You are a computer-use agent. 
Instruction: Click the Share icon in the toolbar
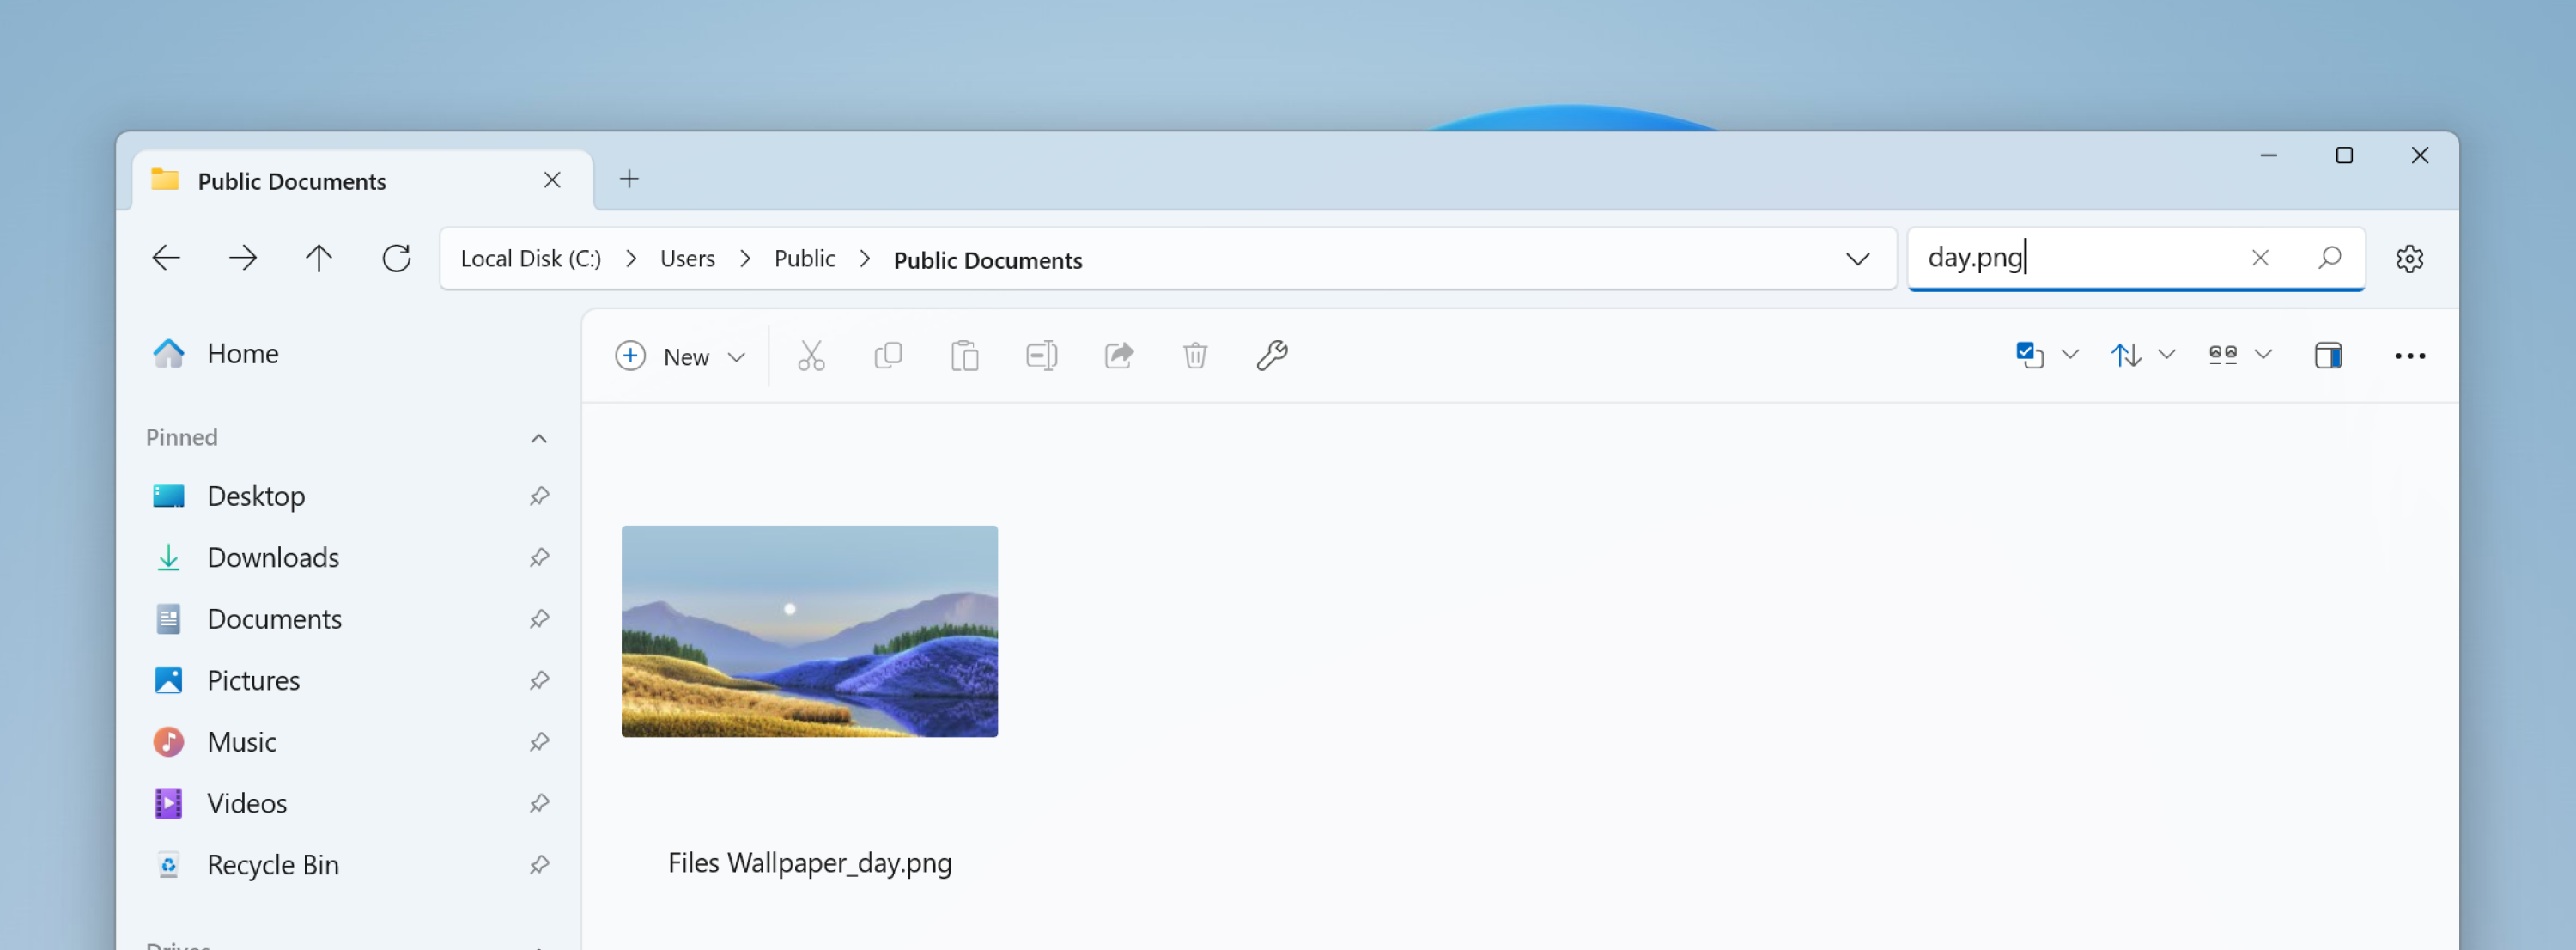1118,355
